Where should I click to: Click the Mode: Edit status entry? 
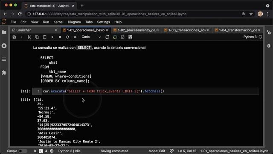[157, 151]
